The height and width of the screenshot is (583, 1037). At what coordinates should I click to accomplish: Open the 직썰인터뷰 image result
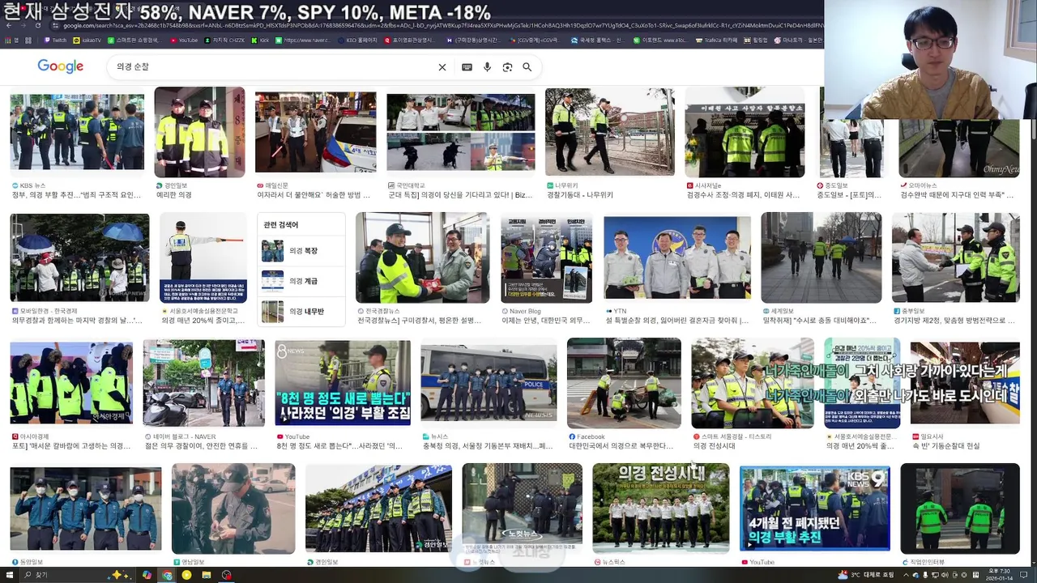point(960,509)
